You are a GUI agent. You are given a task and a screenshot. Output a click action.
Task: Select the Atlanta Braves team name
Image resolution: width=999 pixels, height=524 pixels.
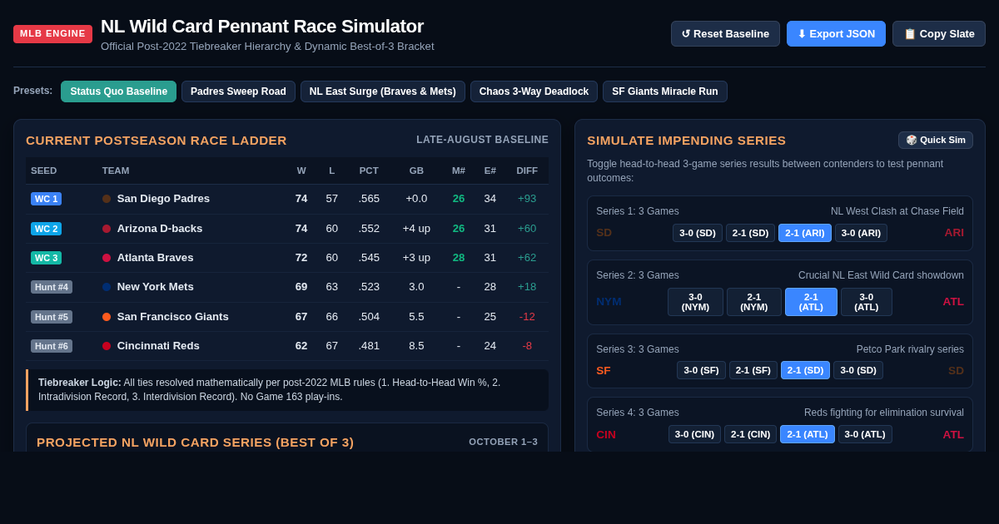tap(155, 258)
